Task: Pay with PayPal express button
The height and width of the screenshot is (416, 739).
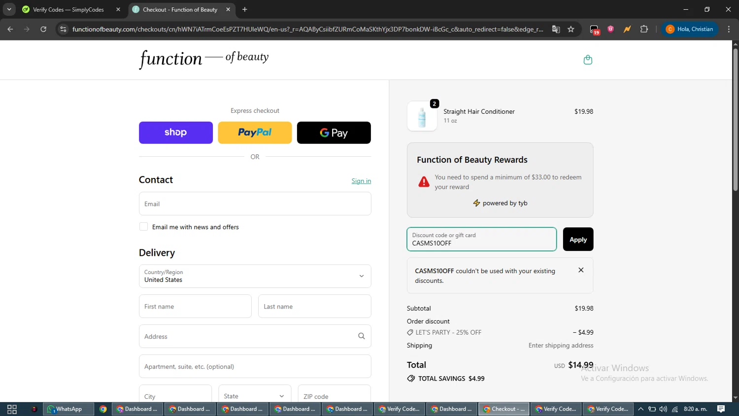Action: coord(255,133)
